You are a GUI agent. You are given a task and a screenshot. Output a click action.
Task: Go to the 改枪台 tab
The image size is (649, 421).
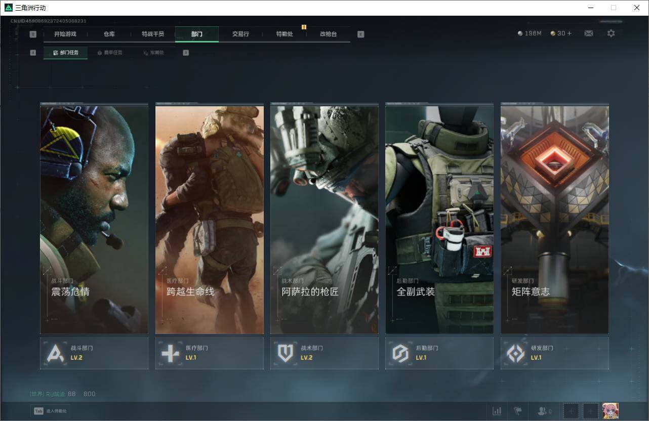pos(328,34)
